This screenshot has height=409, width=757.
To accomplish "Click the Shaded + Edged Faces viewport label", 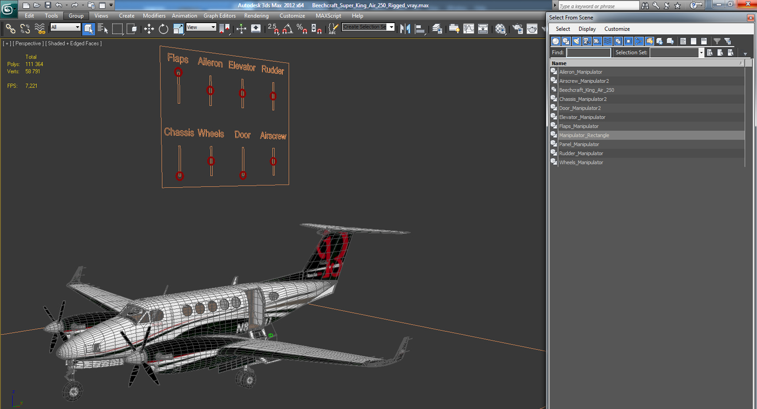I will point(74,43).
